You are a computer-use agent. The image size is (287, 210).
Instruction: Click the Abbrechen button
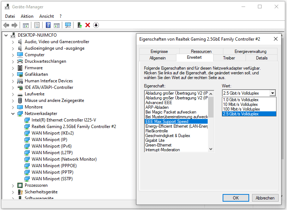pos(265,198)
